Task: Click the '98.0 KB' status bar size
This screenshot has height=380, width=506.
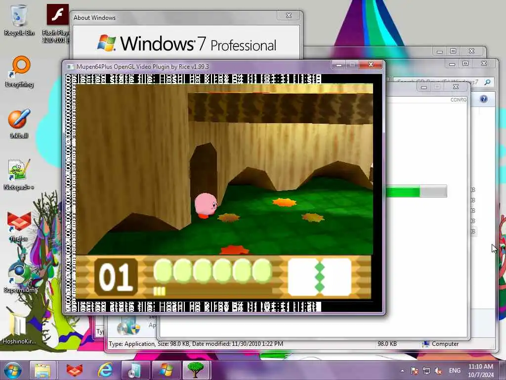Action: 387,344
